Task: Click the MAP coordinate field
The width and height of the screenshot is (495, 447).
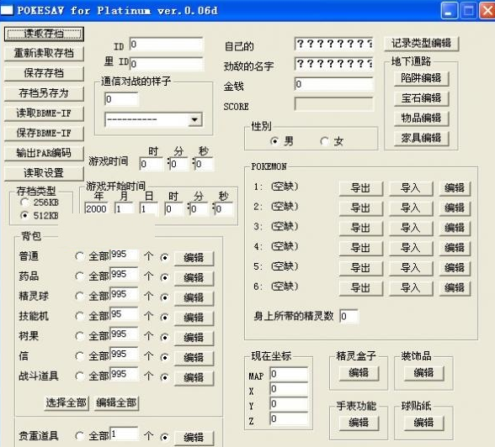Action: click(x=289, y=374)
